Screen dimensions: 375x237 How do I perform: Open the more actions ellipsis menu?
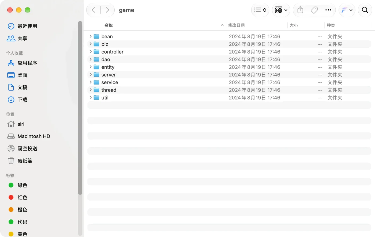[328, 10]
